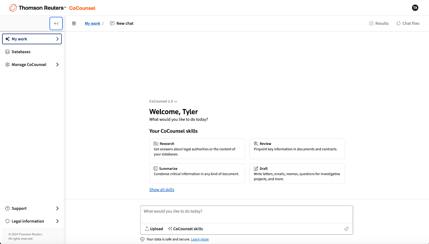Open the Results panel
This screenshot has width=429, height=244.
(x=379, y=23)
